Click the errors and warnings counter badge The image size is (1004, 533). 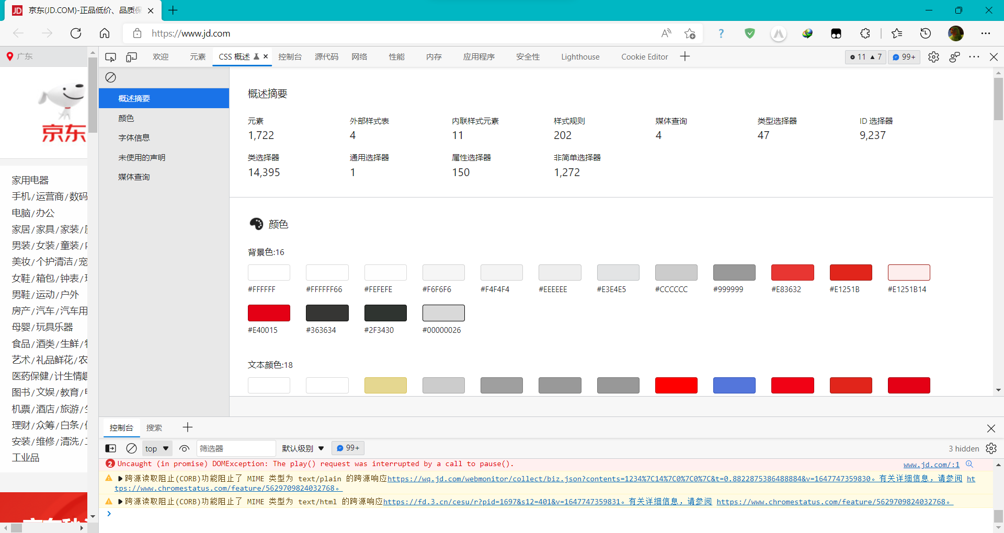(865, 57)
